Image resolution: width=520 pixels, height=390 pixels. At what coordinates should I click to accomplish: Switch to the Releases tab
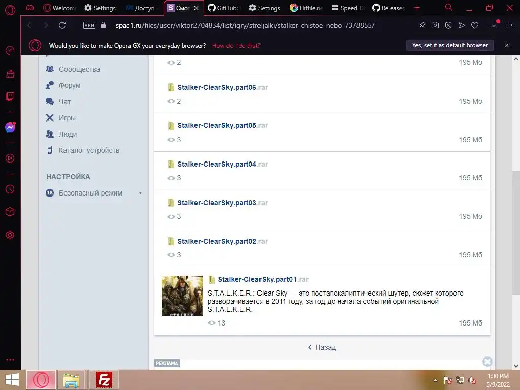[388, 8]
